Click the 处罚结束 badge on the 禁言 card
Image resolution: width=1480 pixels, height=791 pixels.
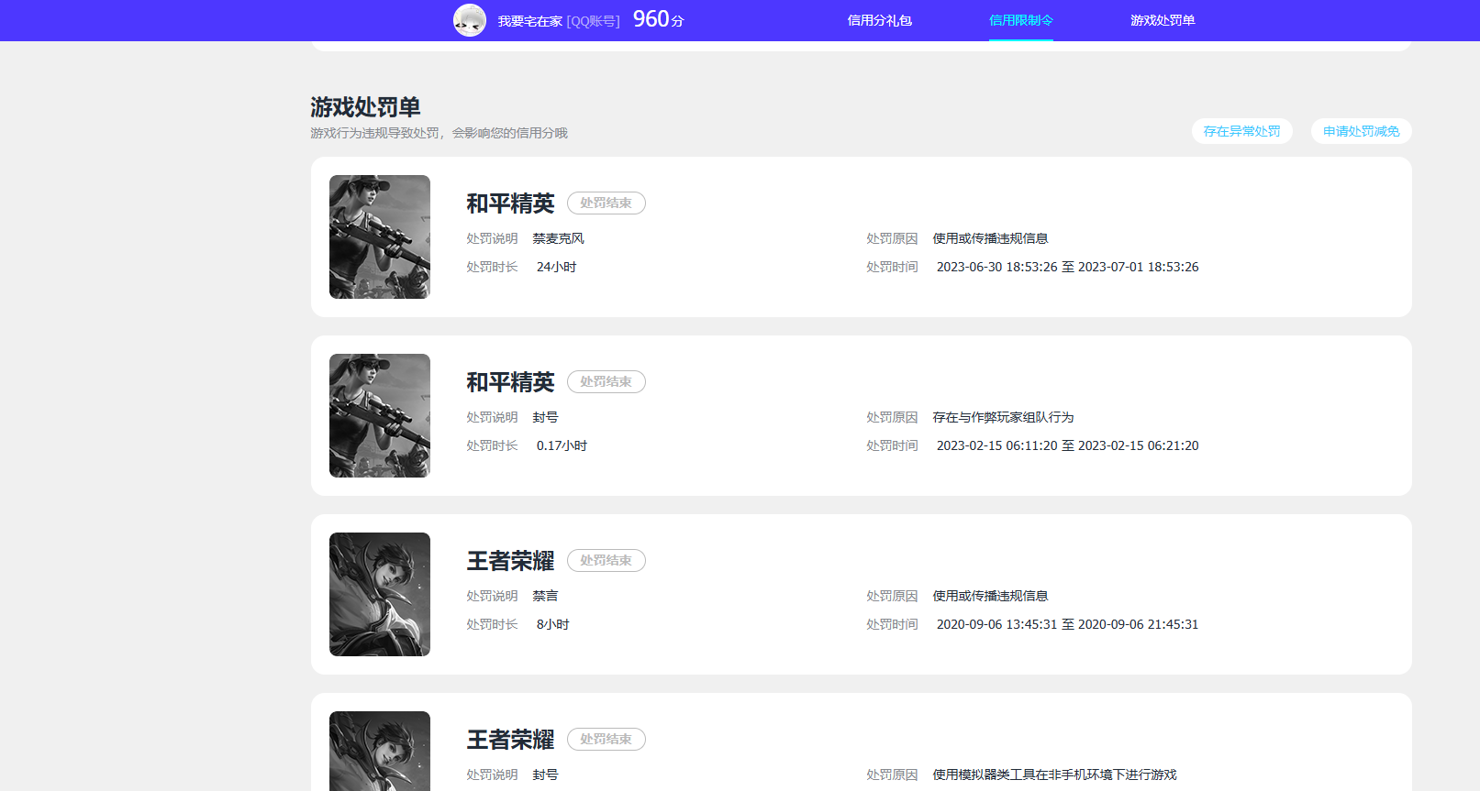click(x=606, y=560)
